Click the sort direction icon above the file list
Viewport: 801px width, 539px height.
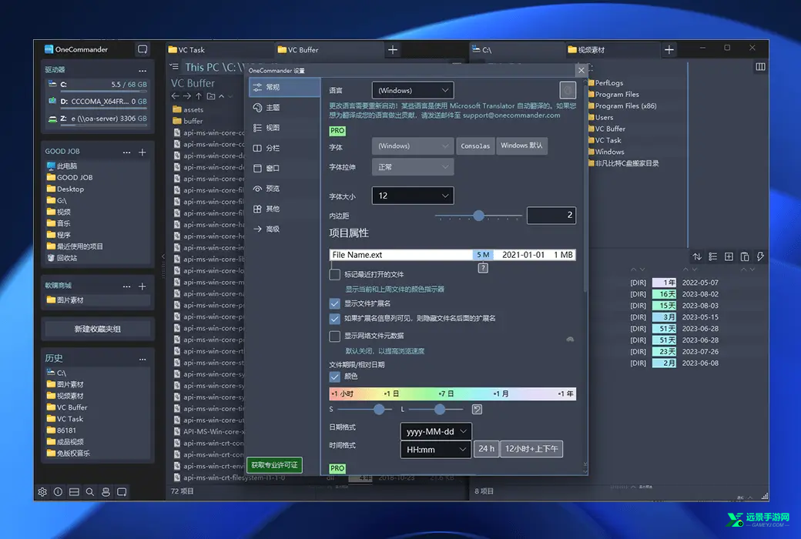pos(697,256)
